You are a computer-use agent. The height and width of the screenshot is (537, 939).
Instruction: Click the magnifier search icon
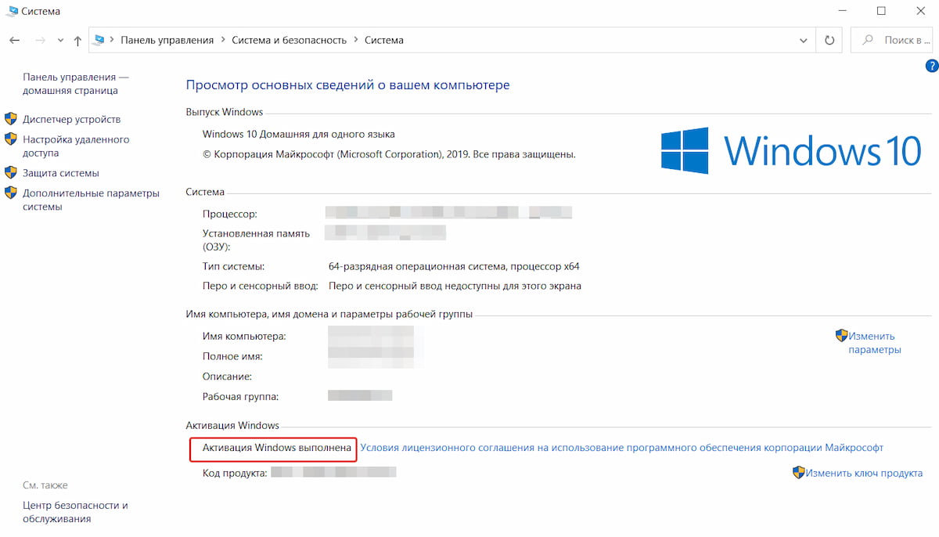[x=867, y=40]
